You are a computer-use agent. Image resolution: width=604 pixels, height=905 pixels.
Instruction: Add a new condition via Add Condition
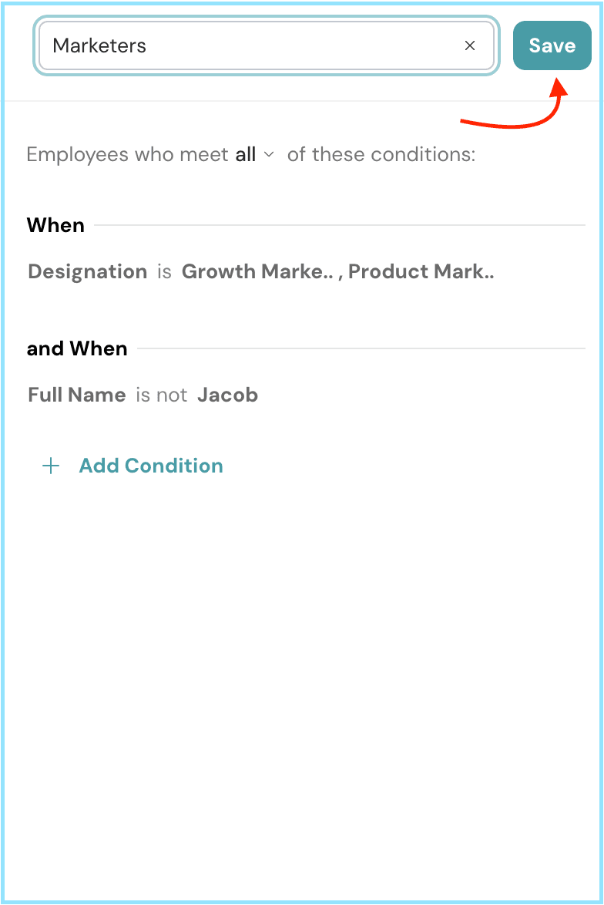tap(151, 466)
